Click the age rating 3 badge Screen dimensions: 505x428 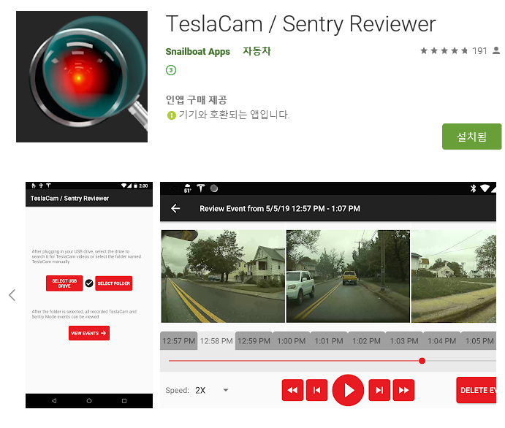[x=171, y=70]
